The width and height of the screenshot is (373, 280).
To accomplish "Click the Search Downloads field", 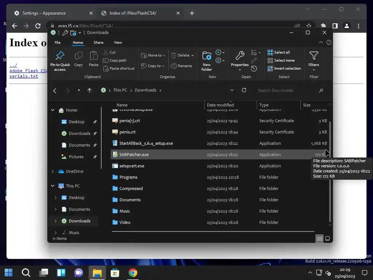I will [290, 90].
